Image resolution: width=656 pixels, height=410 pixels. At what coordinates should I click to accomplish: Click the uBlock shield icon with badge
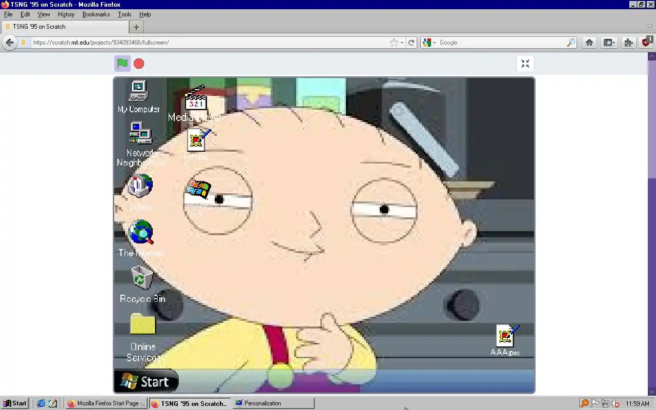point(646,42)
